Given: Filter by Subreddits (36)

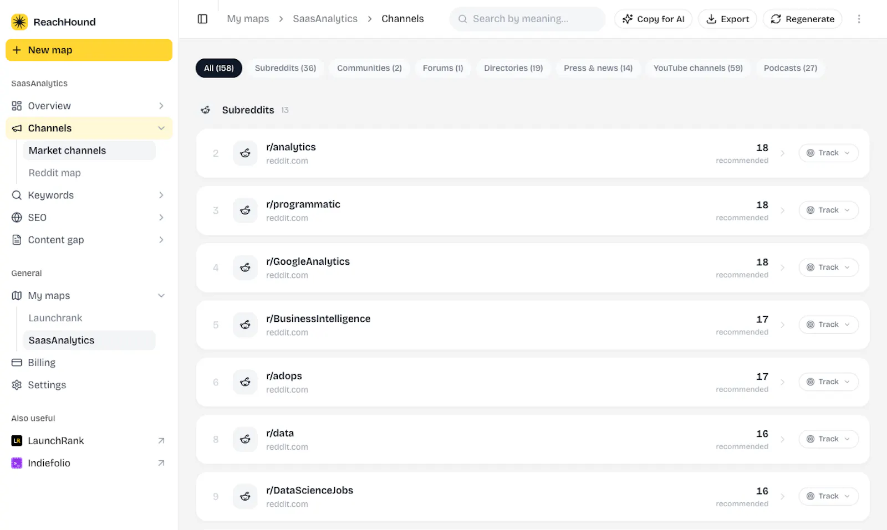Looking at the screenshot, I should [286, 68].
